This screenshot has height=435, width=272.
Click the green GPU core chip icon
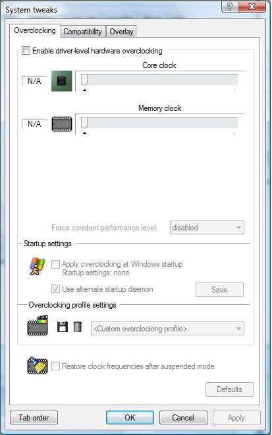coord(62,81)
